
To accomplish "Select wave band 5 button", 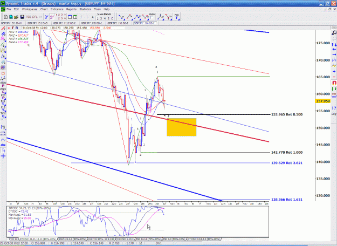I will tap(108, 18).
